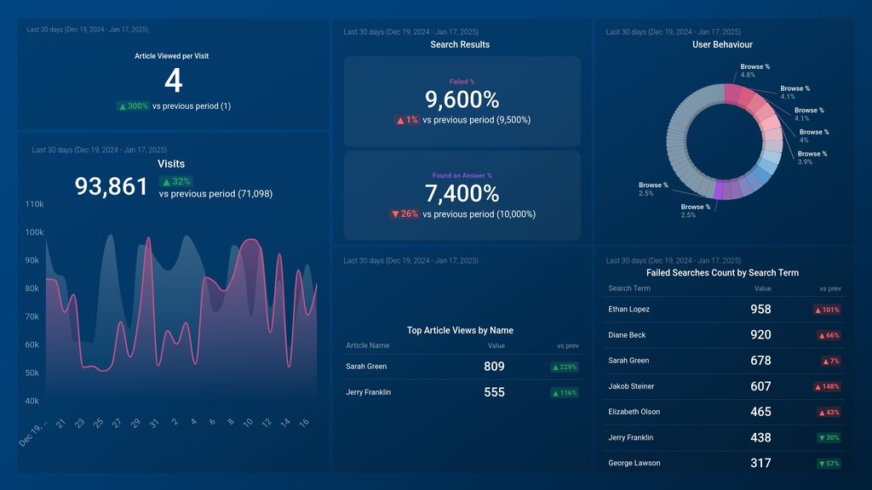Click the 57% decrease badge
Image resolution: width=872 pixels, height=490 pixels.
tap(829, 464)
